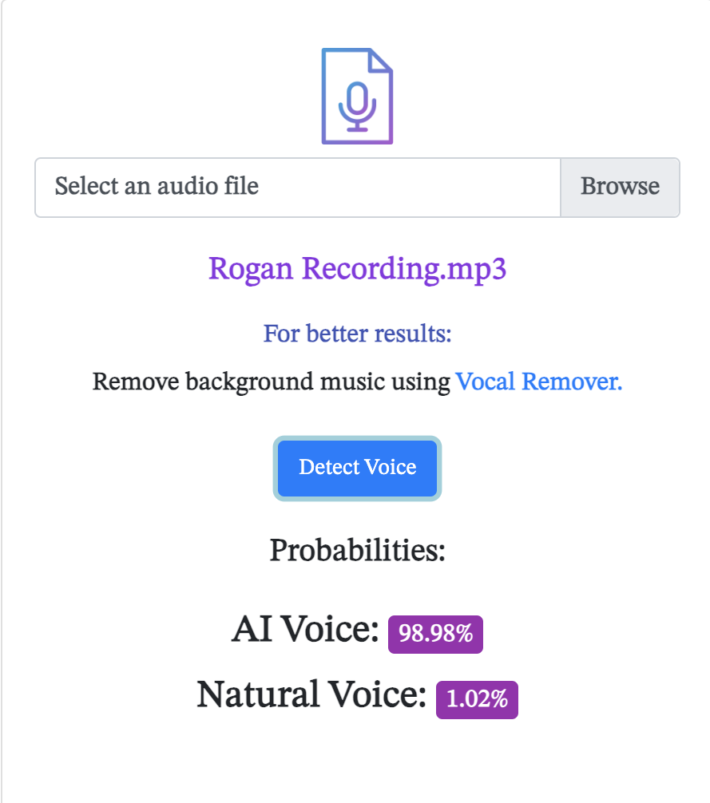Screen dimensions: 710x803
Task: Click the For better results text
Action: click(x=357, y=334)
